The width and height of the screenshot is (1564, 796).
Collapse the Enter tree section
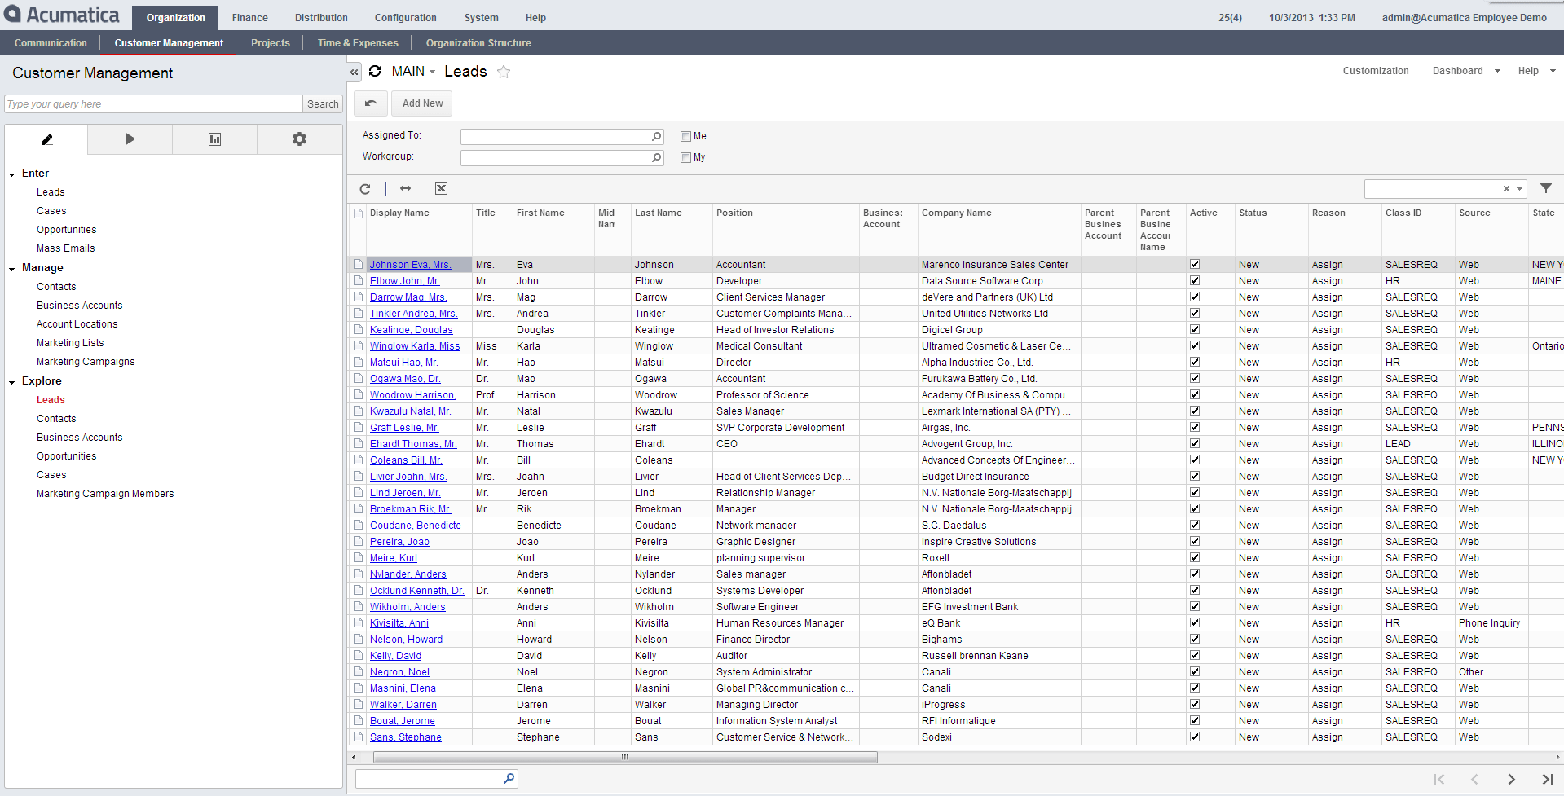(12, 174)
